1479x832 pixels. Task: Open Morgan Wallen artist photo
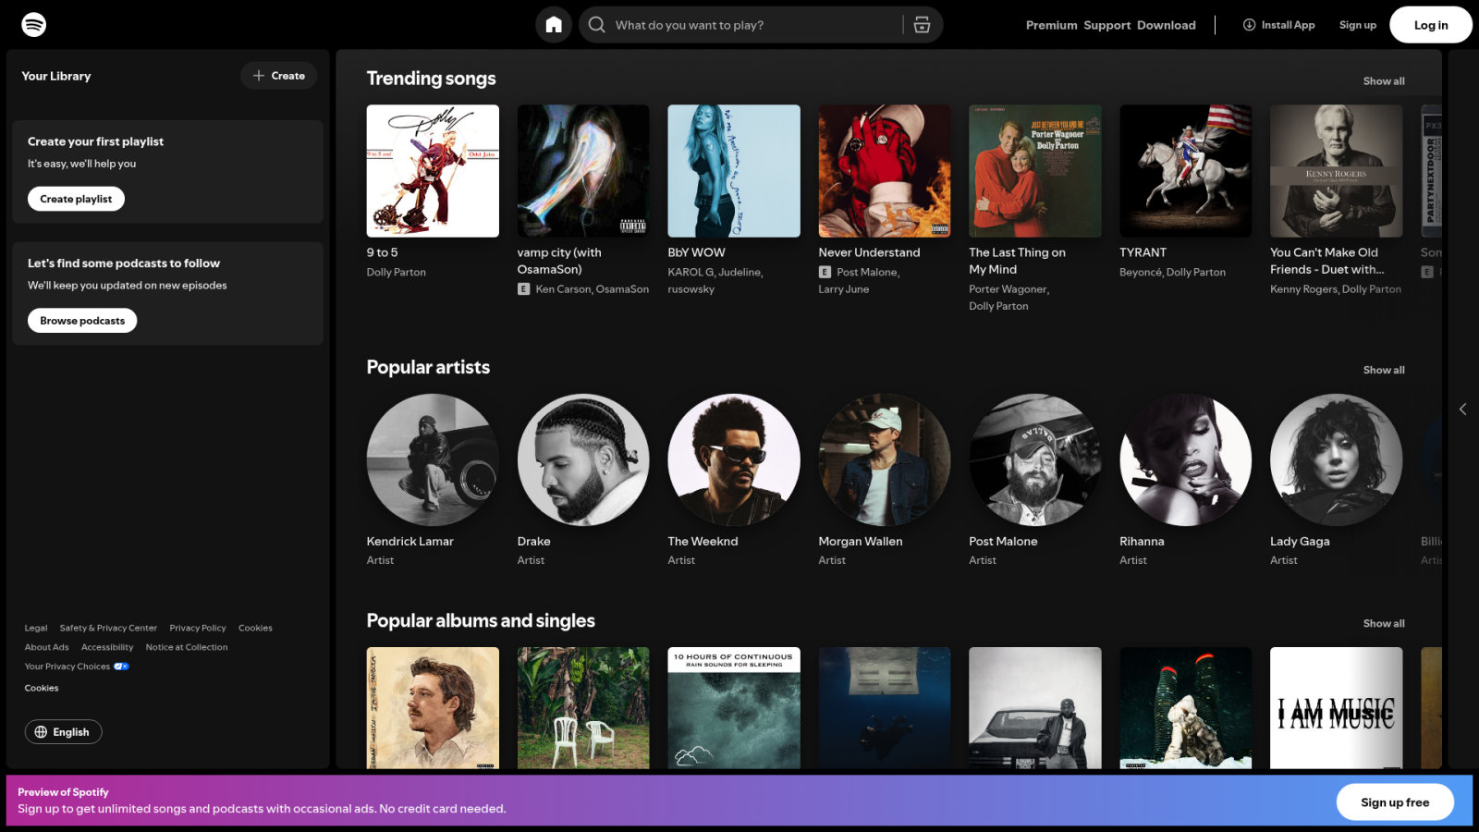(x=885, y=460)
